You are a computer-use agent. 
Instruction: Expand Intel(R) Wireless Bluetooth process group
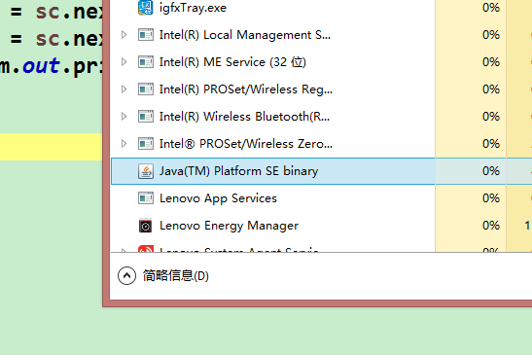coord(124,117)
